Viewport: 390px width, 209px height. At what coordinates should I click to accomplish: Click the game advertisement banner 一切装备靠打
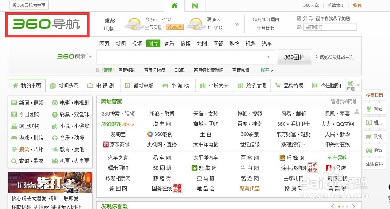click(x=50, y=183)
